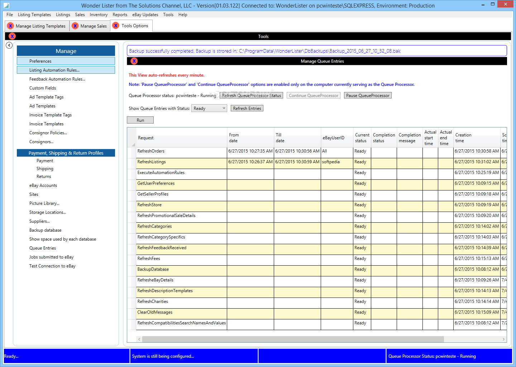Open the eBay Updates menu
Screen dimensions: 516x367
(x=145, y=15)
